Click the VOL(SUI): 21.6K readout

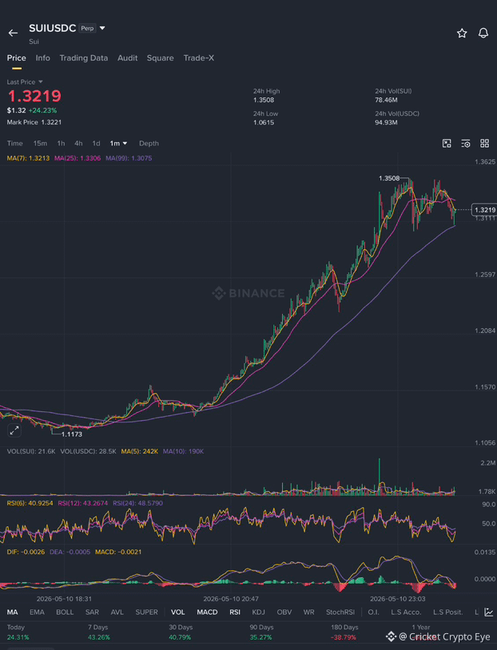31,451
